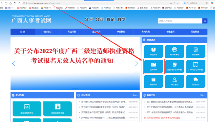This screenshot has height=122, width=215.
Task: Select 常见问题 in the navigation bar
Action: (x=195, y=32)
